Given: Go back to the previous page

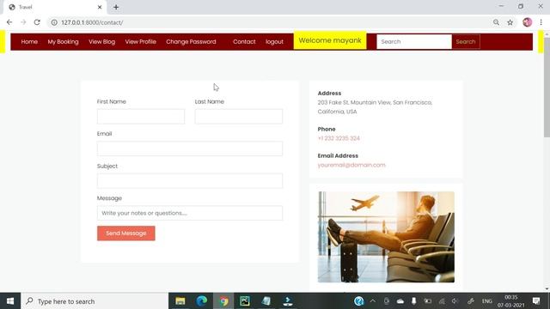Looking at the screenshot, I should (x=9, y=22).
